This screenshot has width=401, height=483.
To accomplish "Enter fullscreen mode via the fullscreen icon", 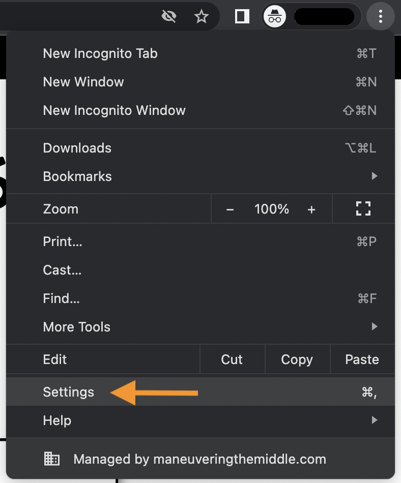I will (x=363, y=209).
